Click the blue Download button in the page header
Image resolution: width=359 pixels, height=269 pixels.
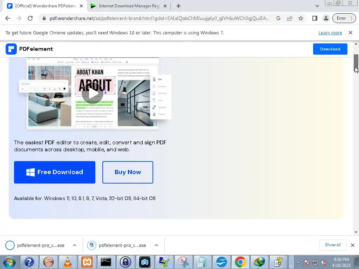click(330, 49)
